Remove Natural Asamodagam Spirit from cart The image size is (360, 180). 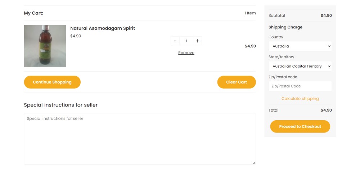coord(186,53)
